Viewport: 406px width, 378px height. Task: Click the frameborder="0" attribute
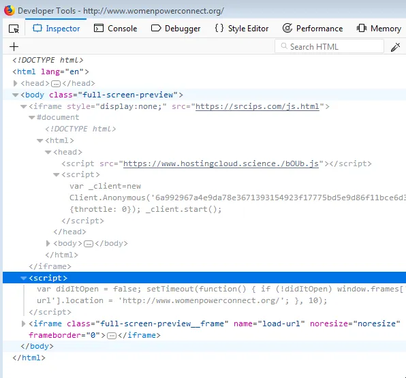tap(64, 335)
